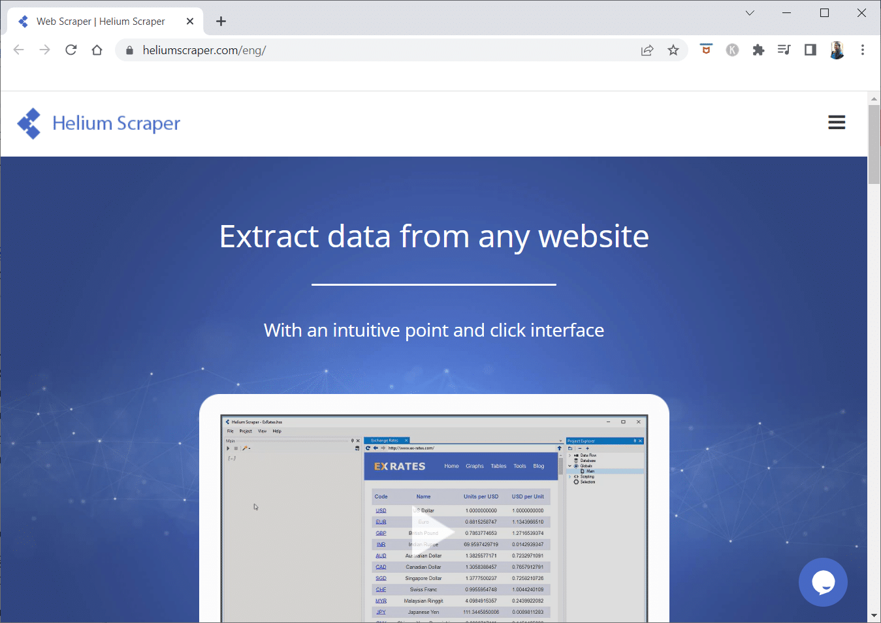Minimize the Chrome window
Image resolution: width=881 pixels, height=623 pixels.
pyautogui.click(x=787, y=13)
